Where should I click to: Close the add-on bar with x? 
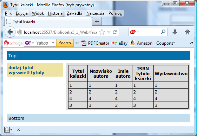pyautogui.click(x=19, y=130)
